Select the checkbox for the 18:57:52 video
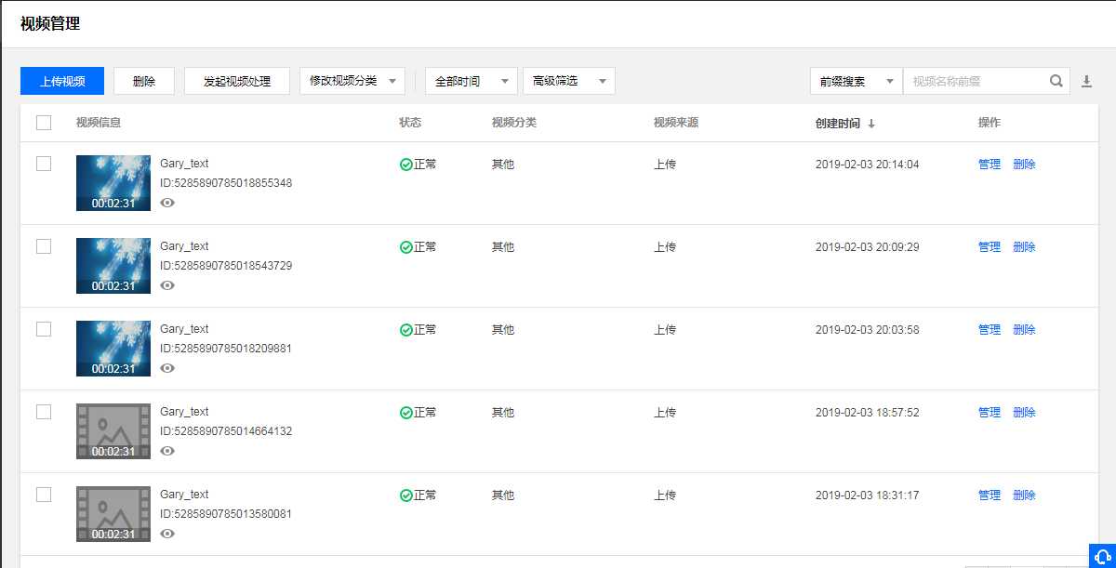Viewport: 1116px width, 568px height. (44, 412)
